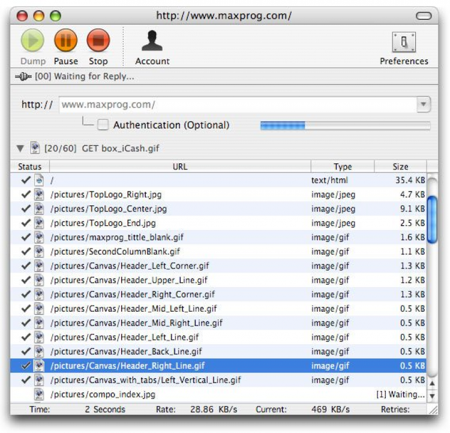Select /pictures/Canvas/Header_Left_Corner.gif URL
This screenshot has width=450, height=433.
pos(130,266)
